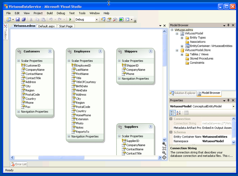Click the diagram Zoom In icon
The height and width of the screenshot is (176, 238).
click(164, 144)
